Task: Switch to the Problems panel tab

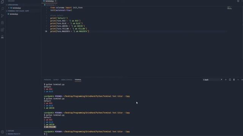Action: point(47,80)
